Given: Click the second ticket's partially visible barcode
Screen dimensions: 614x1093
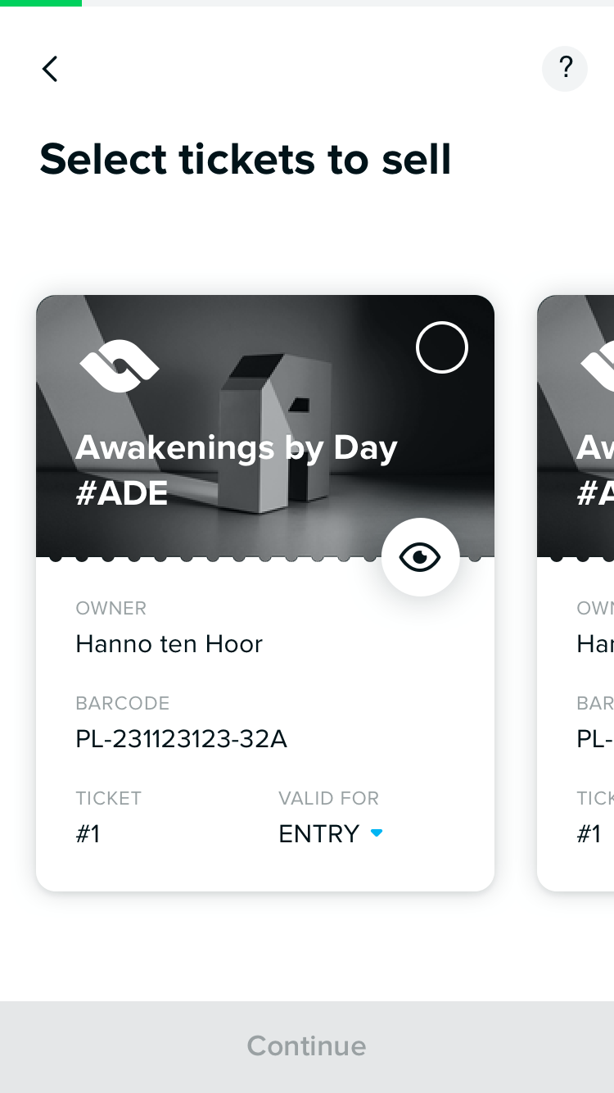Looking at the screenshot, I should 595,739.
